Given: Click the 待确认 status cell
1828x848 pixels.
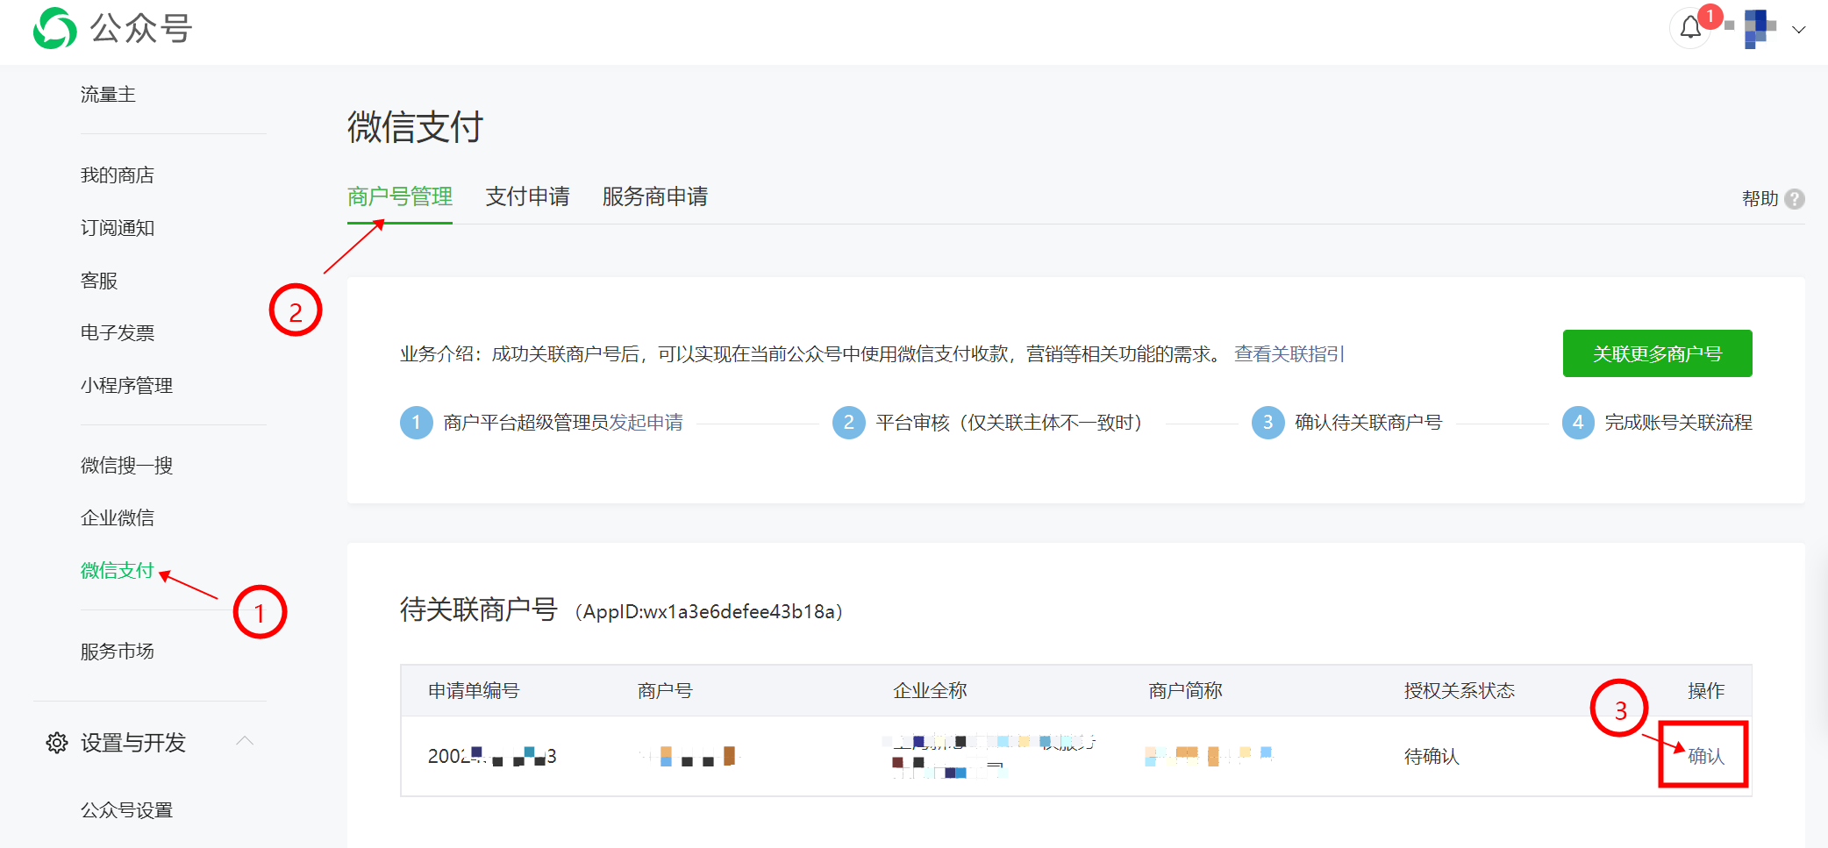Looking at the screenshot, I should click(1432, 756).
